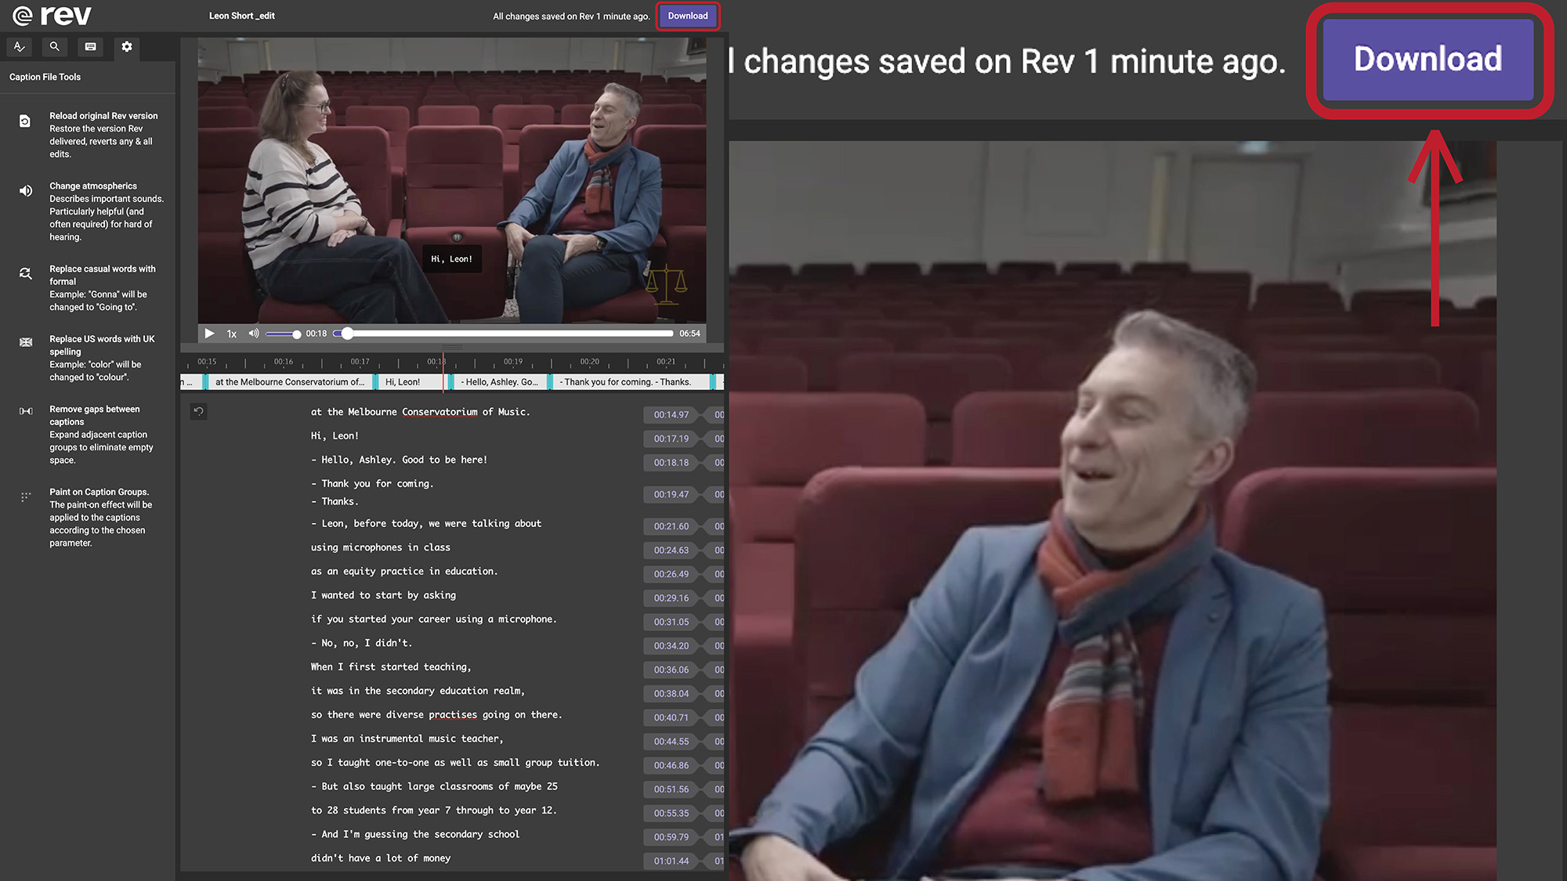
Task: Edit the 00:34.20 start timestamp
Action: point(671,646)
